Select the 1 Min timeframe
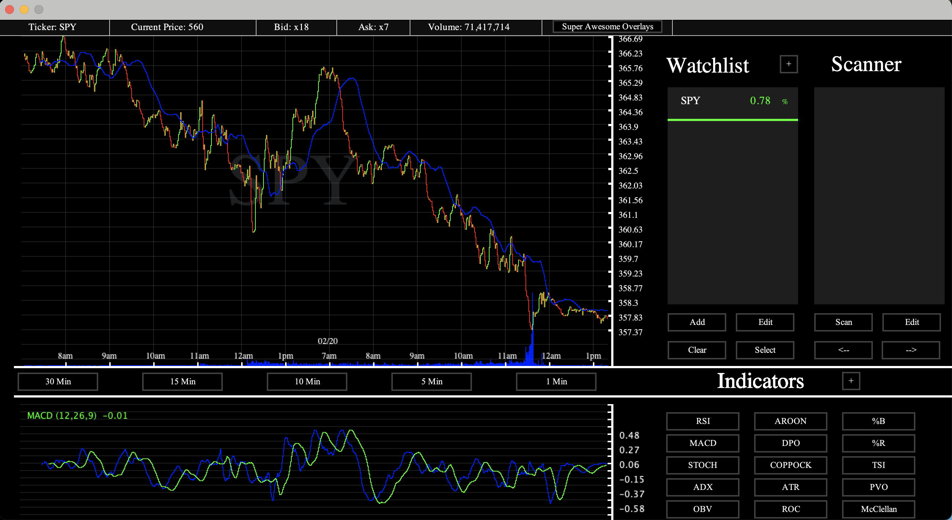The image size is (952, 520). coord(556,381)
